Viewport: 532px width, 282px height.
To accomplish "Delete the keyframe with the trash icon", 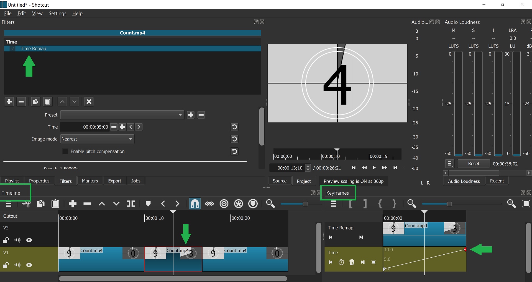I will (352, 262).
